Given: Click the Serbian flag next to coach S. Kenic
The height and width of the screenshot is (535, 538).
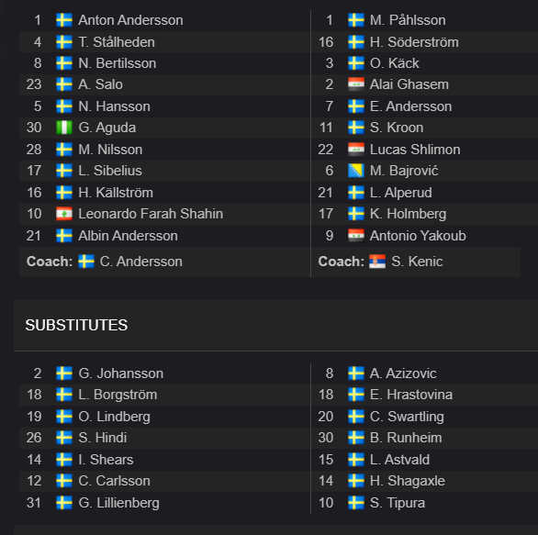Looking at the screenshot, I should click(377, 262).
